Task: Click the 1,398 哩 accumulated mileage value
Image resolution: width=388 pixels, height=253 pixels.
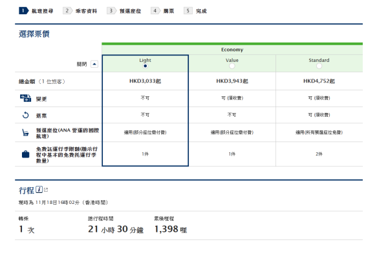Action: (x=171, y=230)
